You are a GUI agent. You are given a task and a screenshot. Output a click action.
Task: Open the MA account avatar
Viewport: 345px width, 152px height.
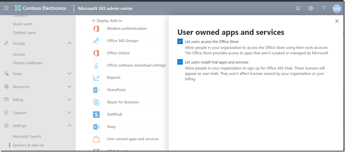pyautogui.click(x=337, y=9)
